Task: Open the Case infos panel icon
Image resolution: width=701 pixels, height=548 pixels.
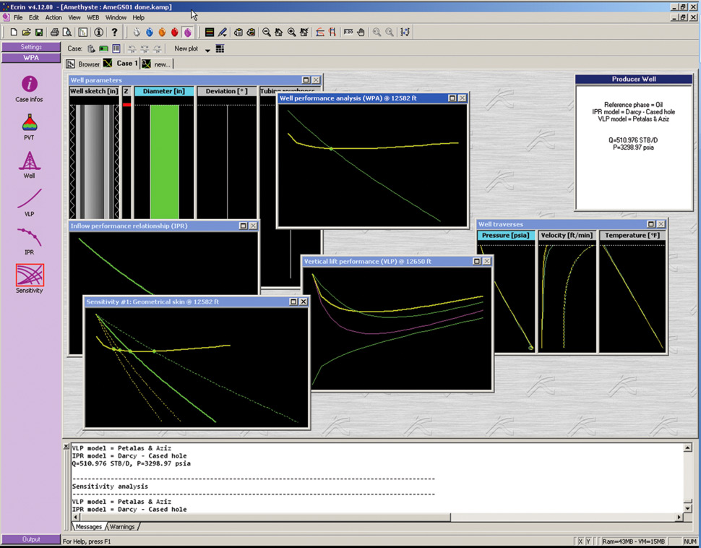Action: [x=30, y=85]
